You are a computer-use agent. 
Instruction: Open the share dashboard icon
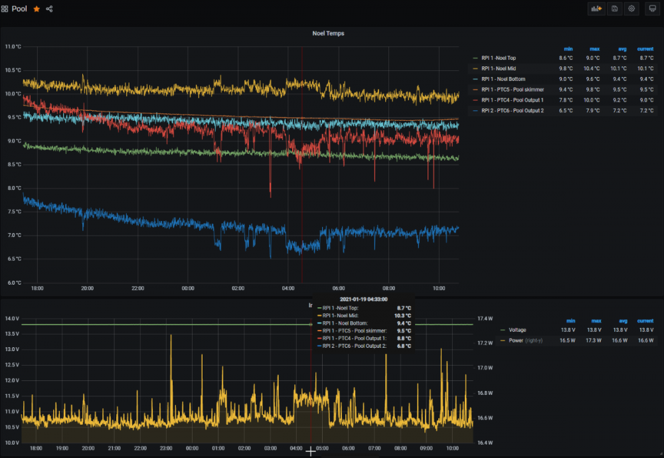tap(50, 9)
